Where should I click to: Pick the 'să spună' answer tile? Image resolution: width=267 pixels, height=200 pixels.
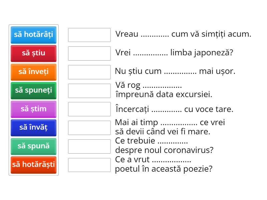coord(33,146)
